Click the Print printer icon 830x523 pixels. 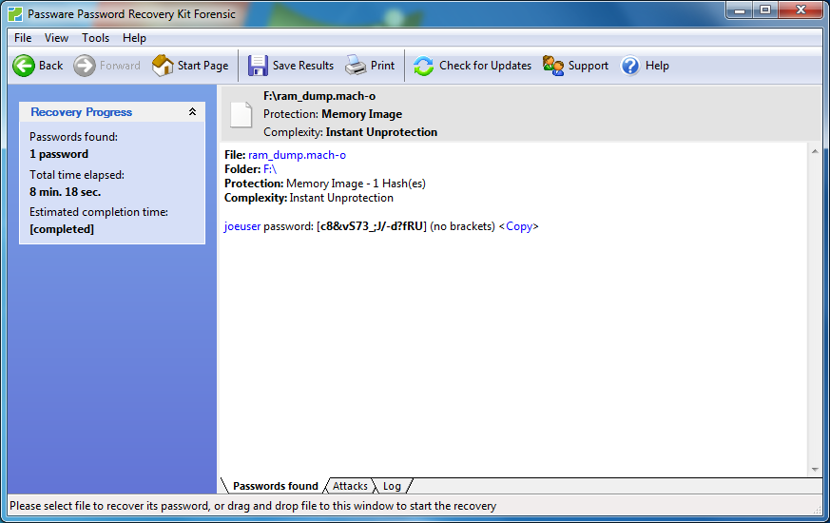click(x=356, y=66)
